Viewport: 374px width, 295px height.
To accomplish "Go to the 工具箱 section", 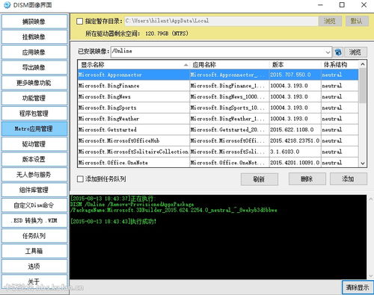I will [x=34, y=251].
